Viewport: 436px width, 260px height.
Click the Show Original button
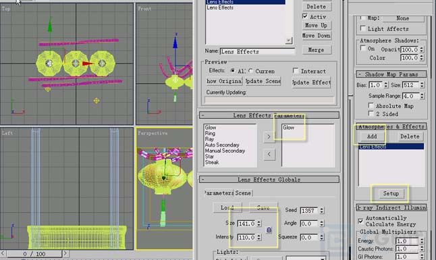[224, 81]
